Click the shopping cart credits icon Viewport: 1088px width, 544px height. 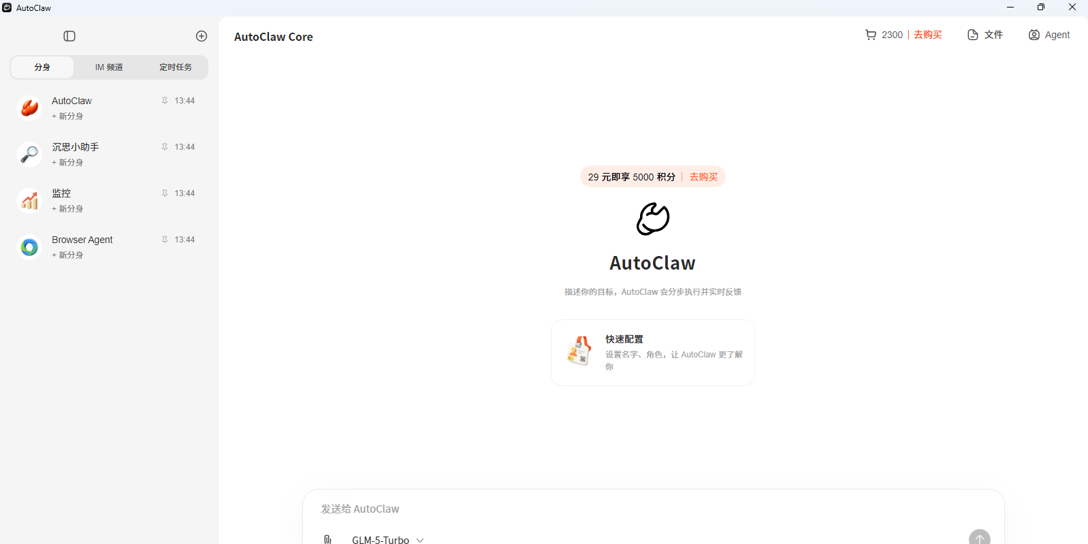tap(871, 35)
